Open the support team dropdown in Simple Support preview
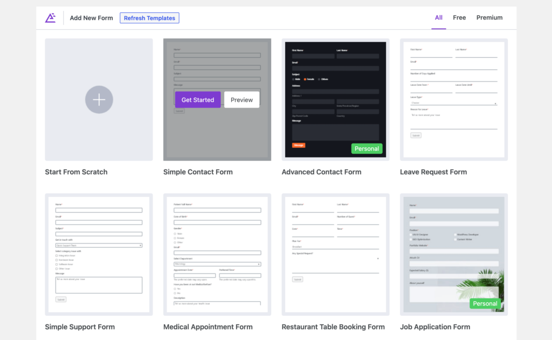This screenshot has width=552, height=340. [x=99, y=246]
